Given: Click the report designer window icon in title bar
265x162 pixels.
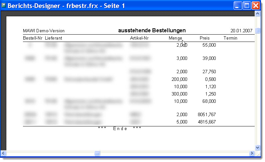Looking at the screenshot, I should click(4, 6).
